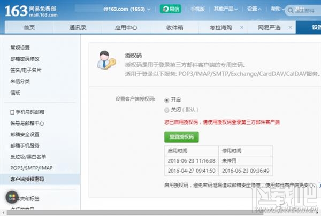Click the user key authorization icon
The height and width of the screenshot is (216, 321).
106,60
